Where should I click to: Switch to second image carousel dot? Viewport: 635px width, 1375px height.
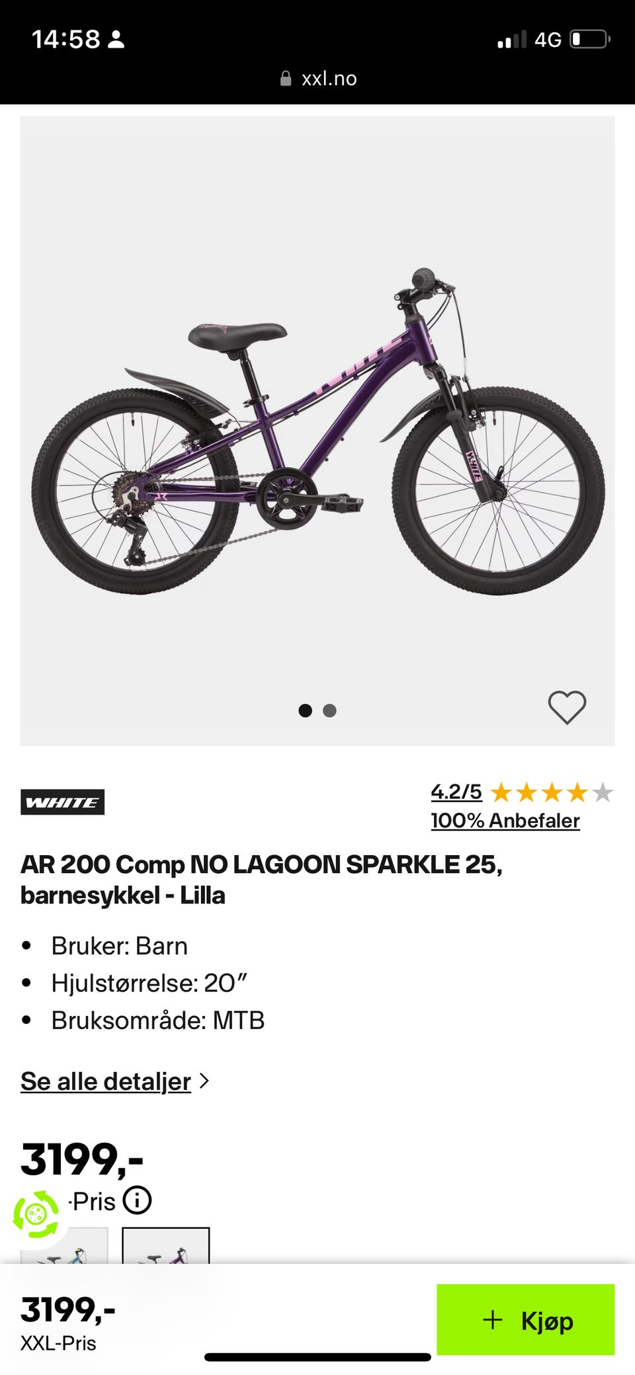(x=329, y=710)
